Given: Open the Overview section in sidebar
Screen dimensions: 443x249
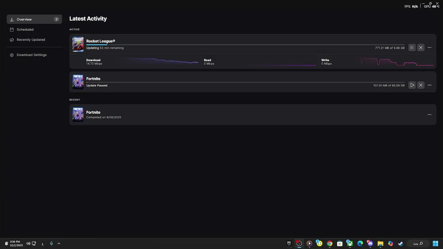Looking at the screenshot, I should pos(34,19).
